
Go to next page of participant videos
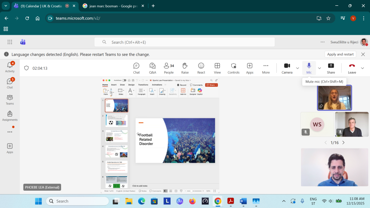(x=343, y=143)
